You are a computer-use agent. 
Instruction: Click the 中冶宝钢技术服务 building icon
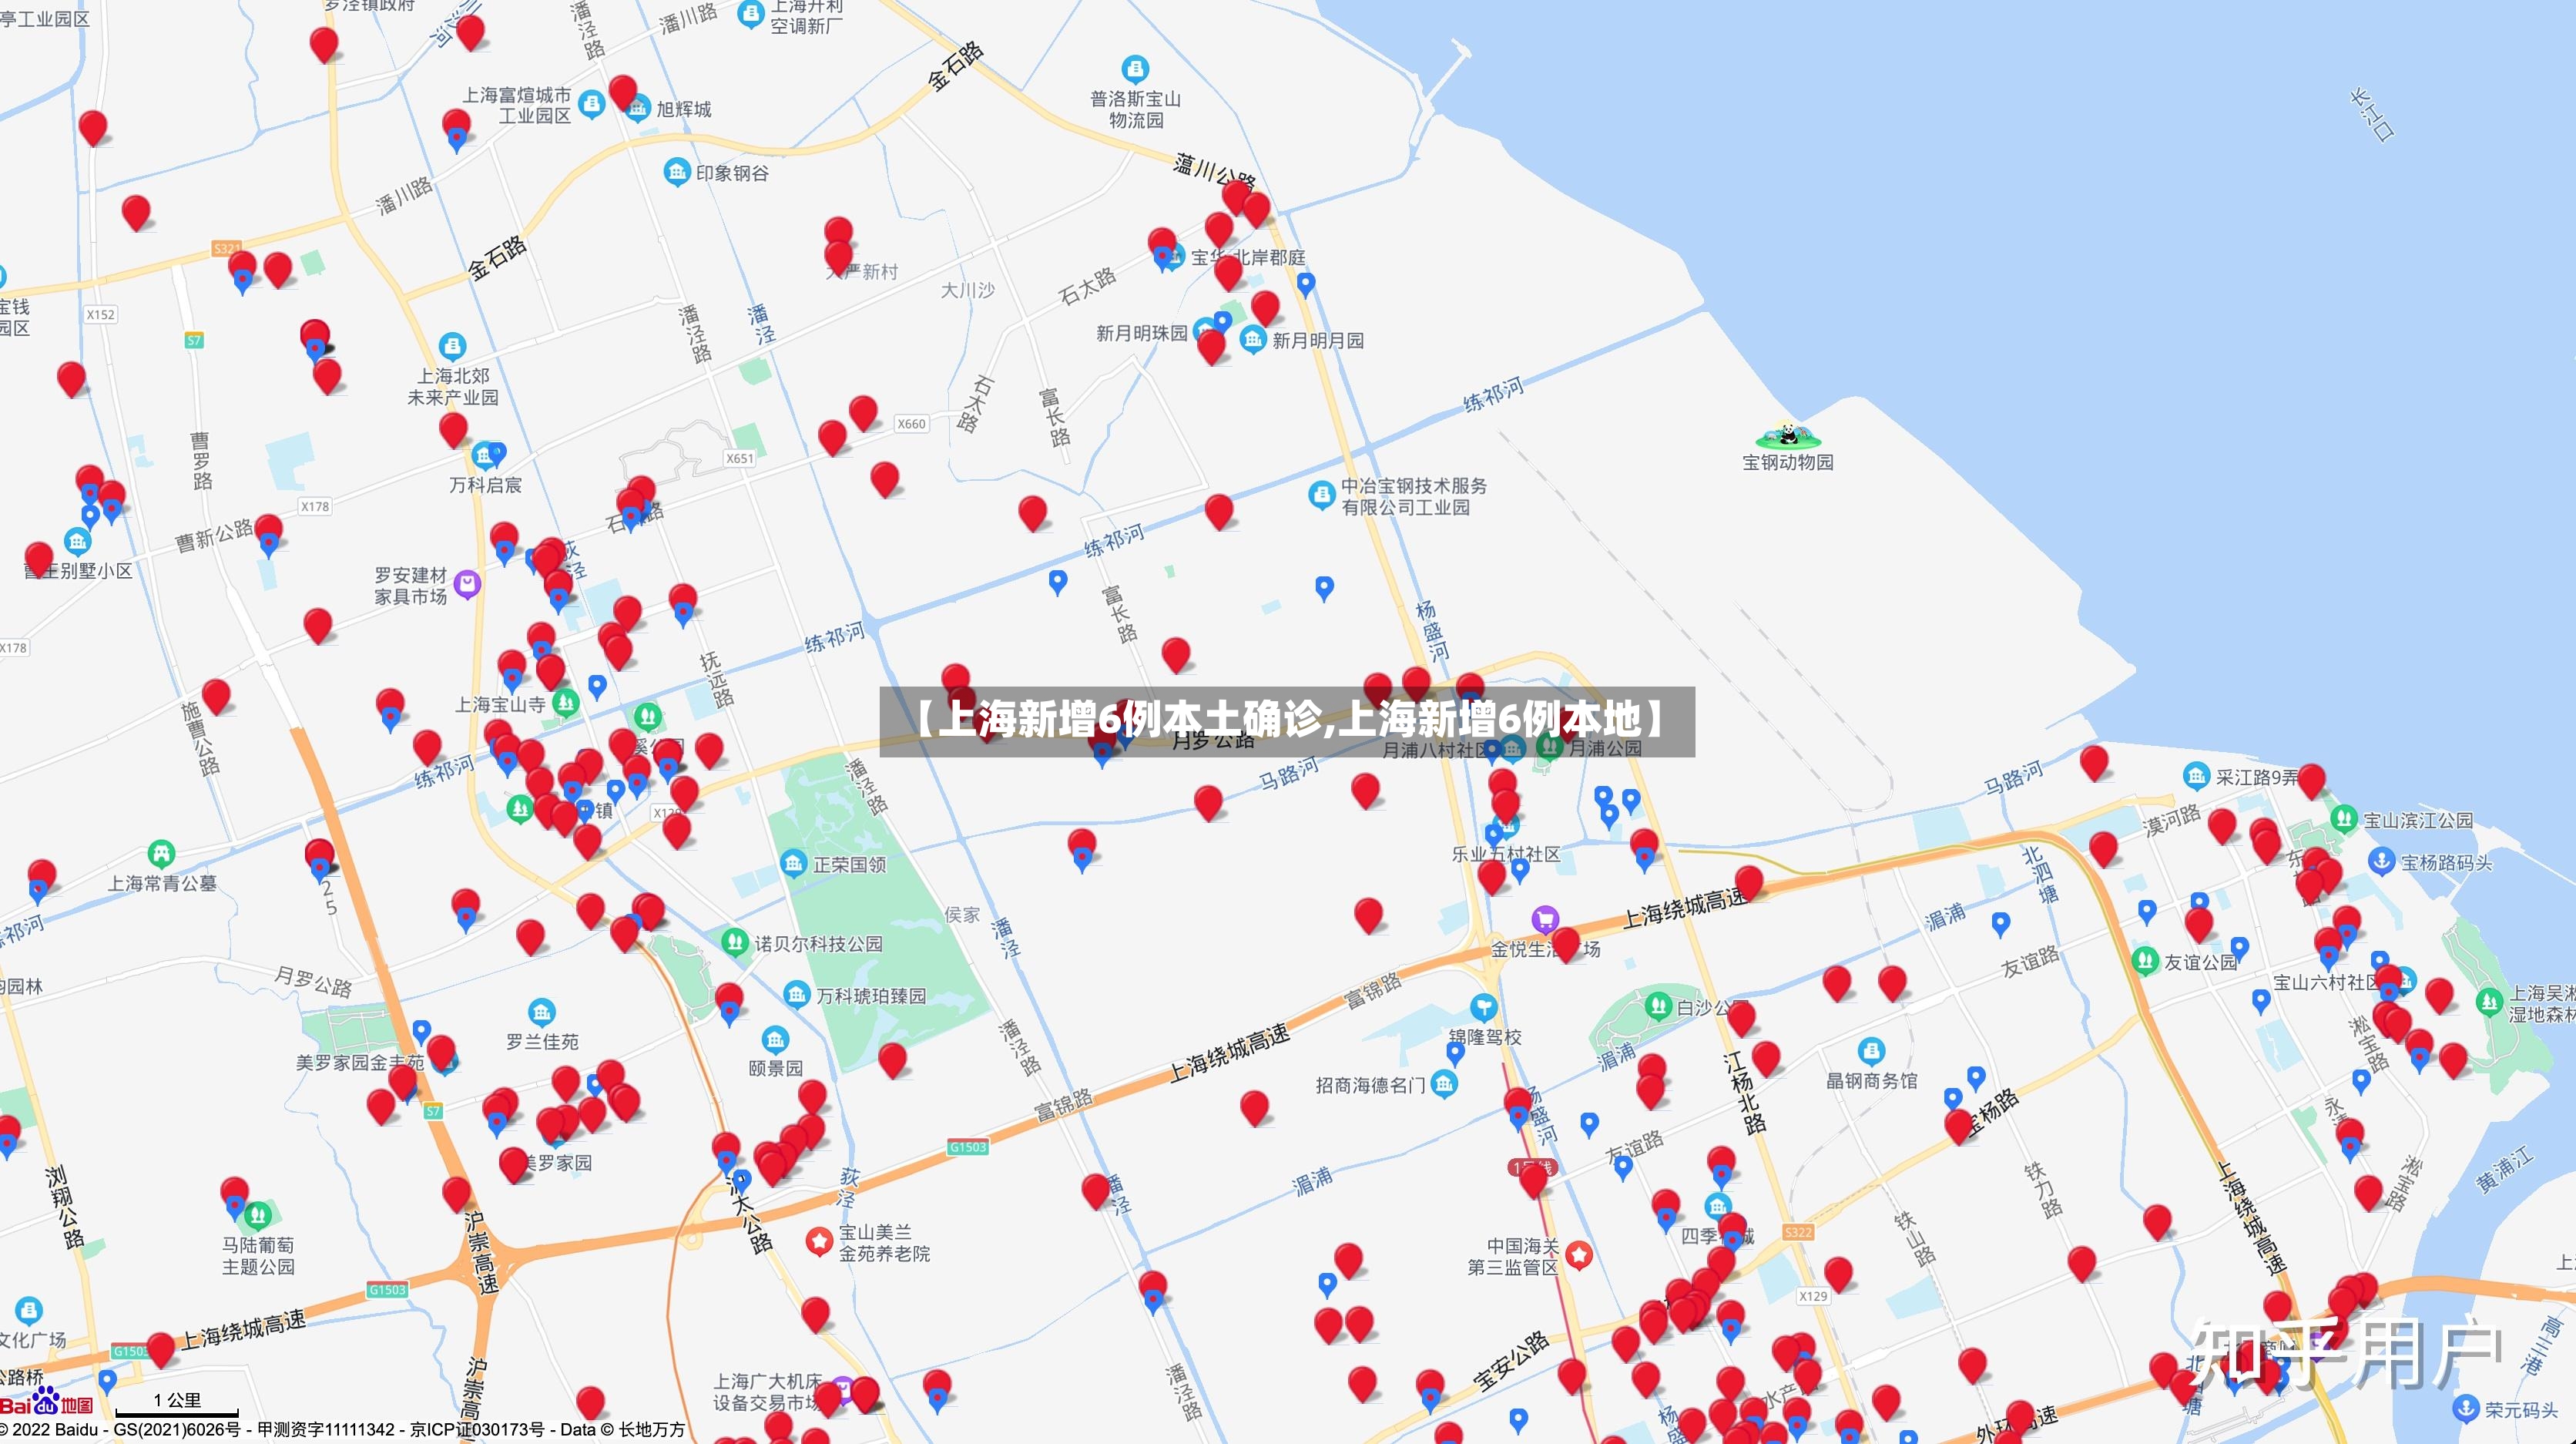1322,494
